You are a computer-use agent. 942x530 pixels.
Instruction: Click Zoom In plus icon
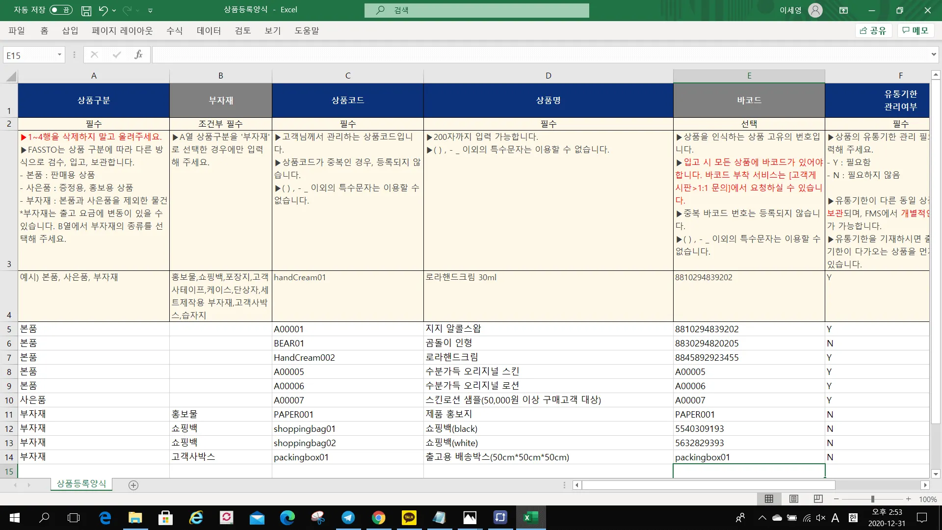click(x=909, y=499)
